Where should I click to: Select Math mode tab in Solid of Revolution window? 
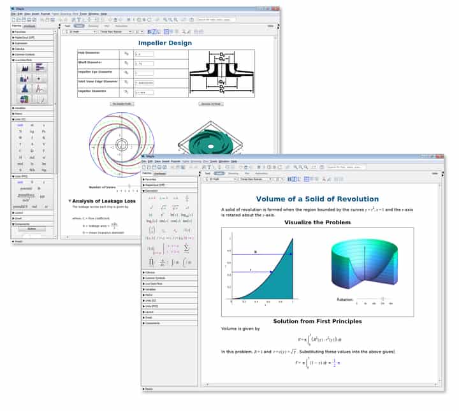click(x=219, y=173)
